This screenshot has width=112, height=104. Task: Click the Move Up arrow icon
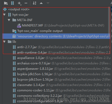coord(41,3)
